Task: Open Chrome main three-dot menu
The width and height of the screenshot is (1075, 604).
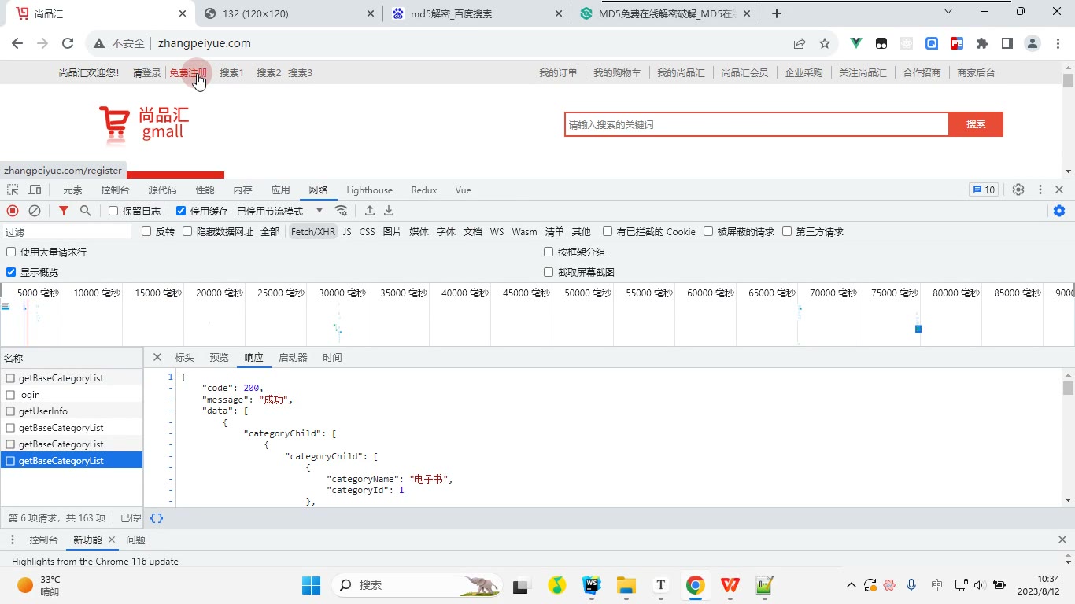Action: (x=1057, y=43)
